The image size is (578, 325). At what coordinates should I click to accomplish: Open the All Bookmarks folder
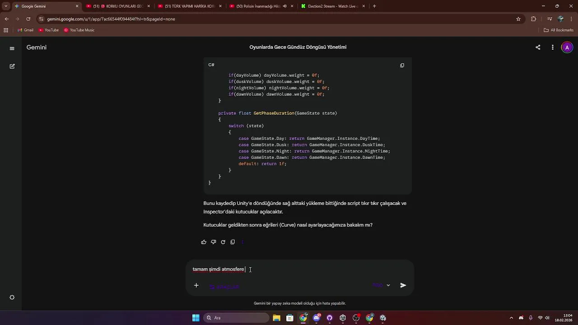click(559, 30)
